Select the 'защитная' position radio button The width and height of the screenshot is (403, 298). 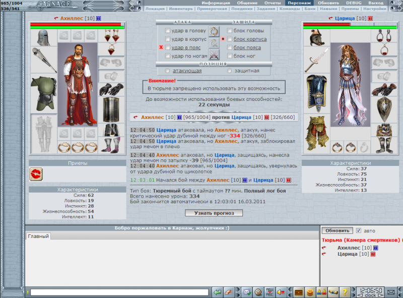pos(230,71)
